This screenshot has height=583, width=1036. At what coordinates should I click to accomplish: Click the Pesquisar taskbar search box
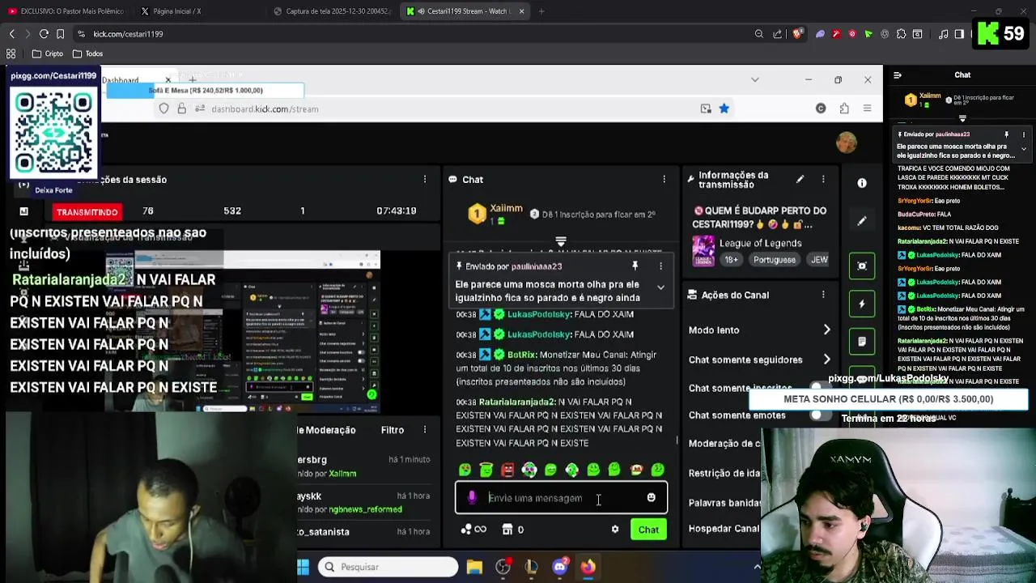[388, 567]
